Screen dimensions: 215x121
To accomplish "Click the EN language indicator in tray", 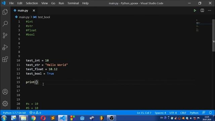I will coord(161,118).
